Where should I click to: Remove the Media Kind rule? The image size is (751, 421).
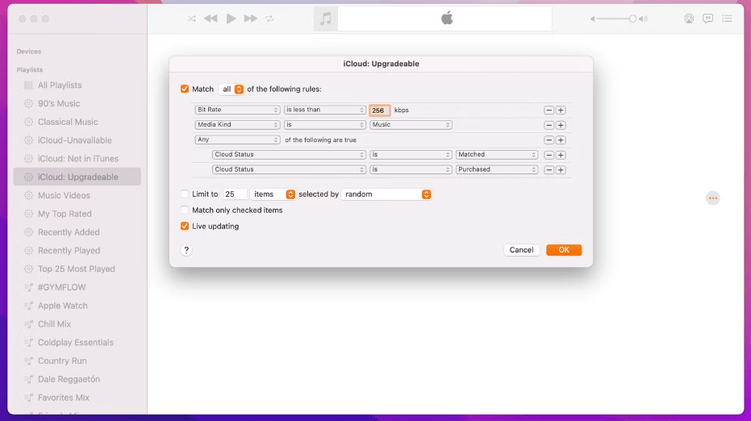click(549, 125)
